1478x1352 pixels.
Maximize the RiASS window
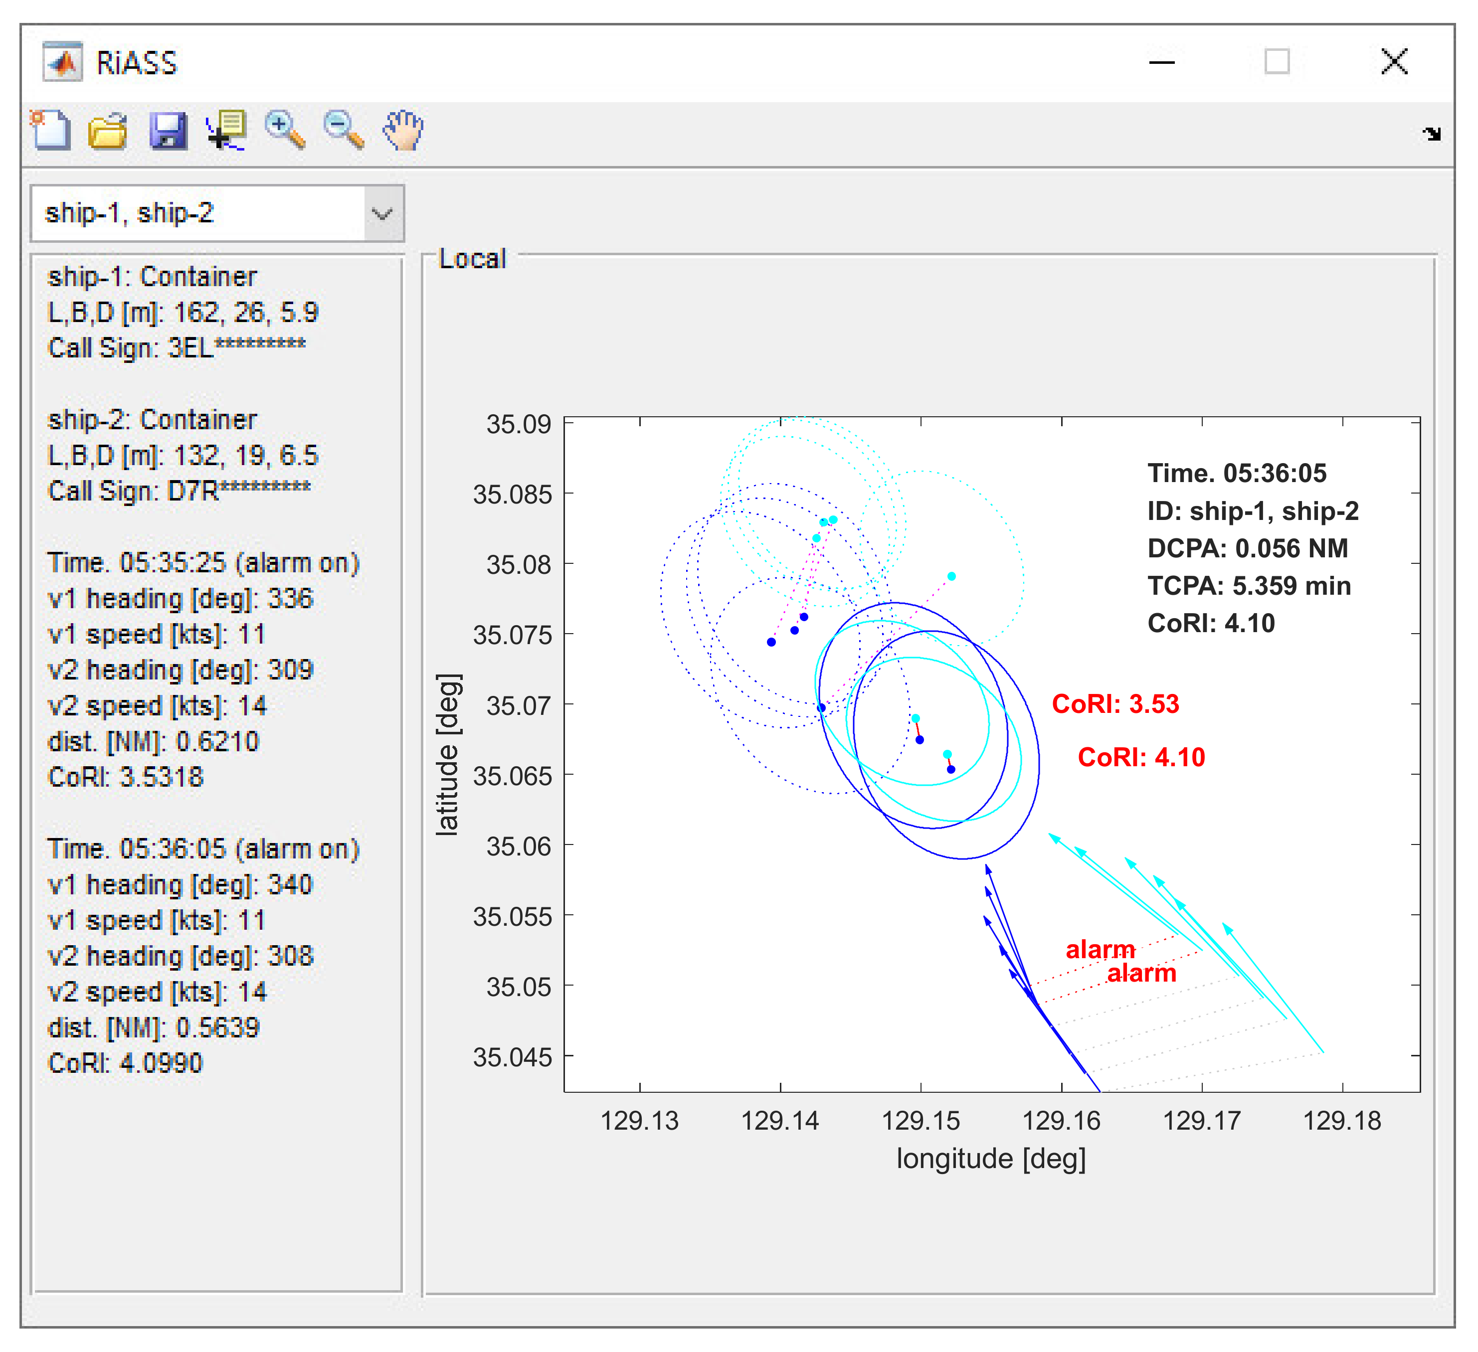click(1277, 62)
